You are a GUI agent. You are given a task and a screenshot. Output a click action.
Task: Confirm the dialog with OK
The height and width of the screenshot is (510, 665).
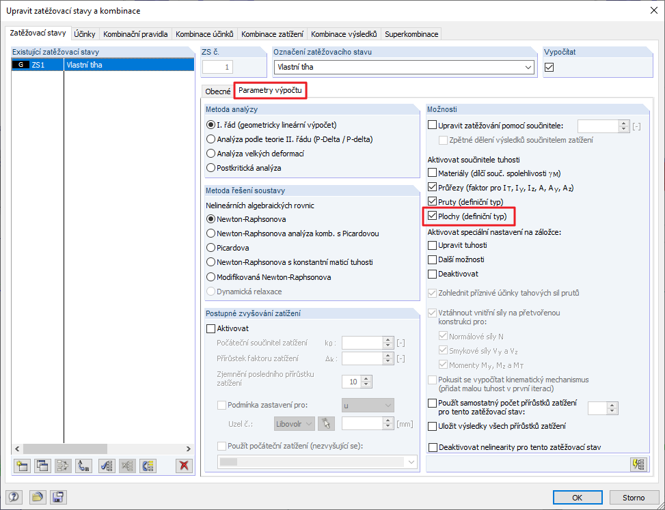click(578, 497)
